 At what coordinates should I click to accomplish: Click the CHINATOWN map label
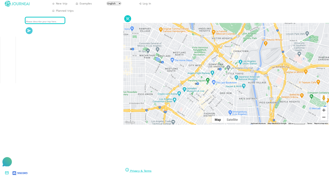[241, 51]
